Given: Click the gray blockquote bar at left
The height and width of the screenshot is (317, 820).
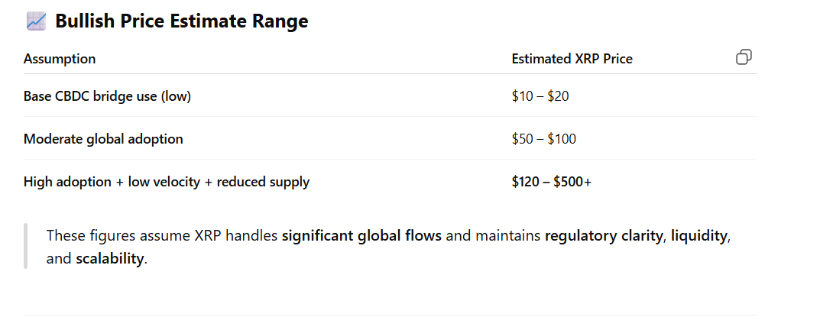Looking at the screenshot, I should coord(25,246).
